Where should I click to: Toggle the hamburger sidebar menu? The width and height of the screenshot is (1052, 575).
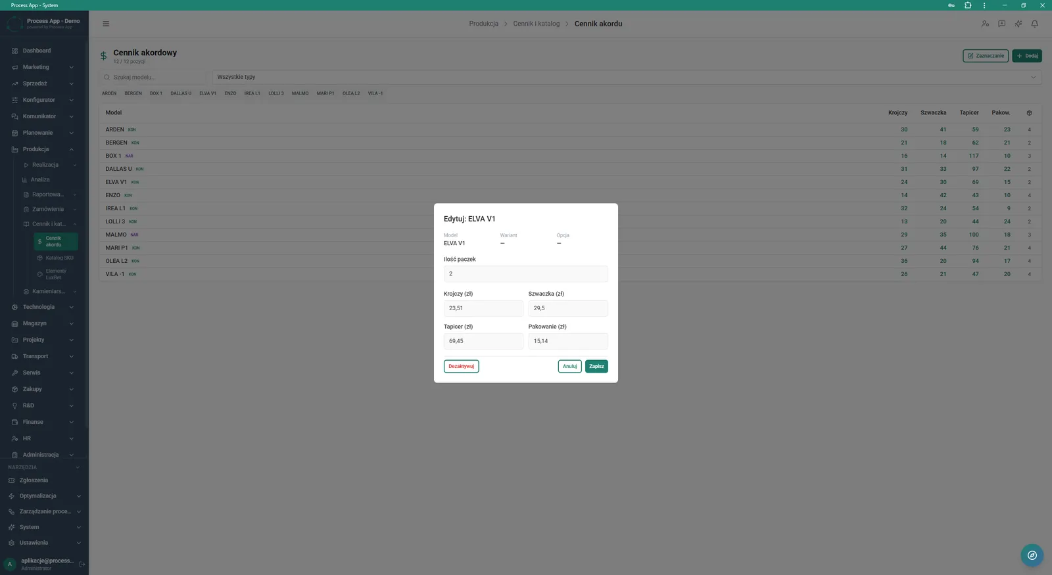click(x=106, y=24)
